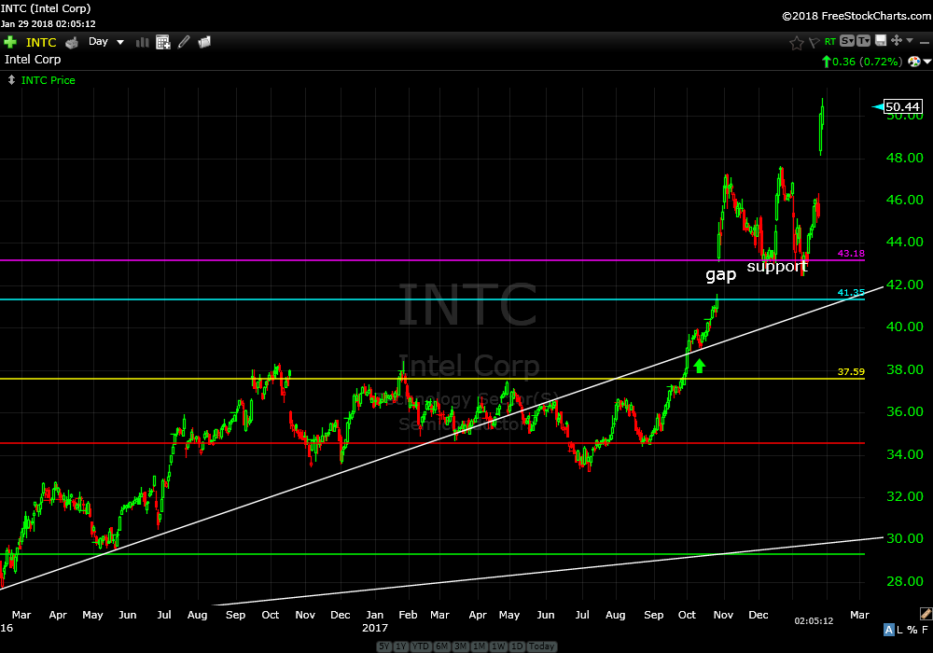Click the four-arrow move icon
This screenshot has width=933, height=653.
pos(897,41)
